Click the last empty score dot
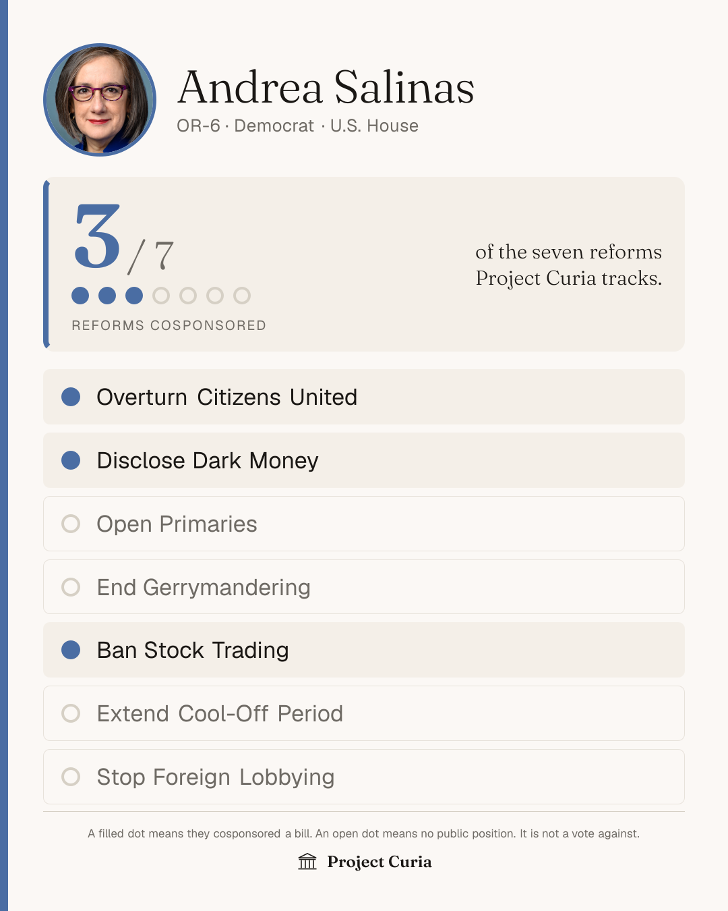 (242, 296)
